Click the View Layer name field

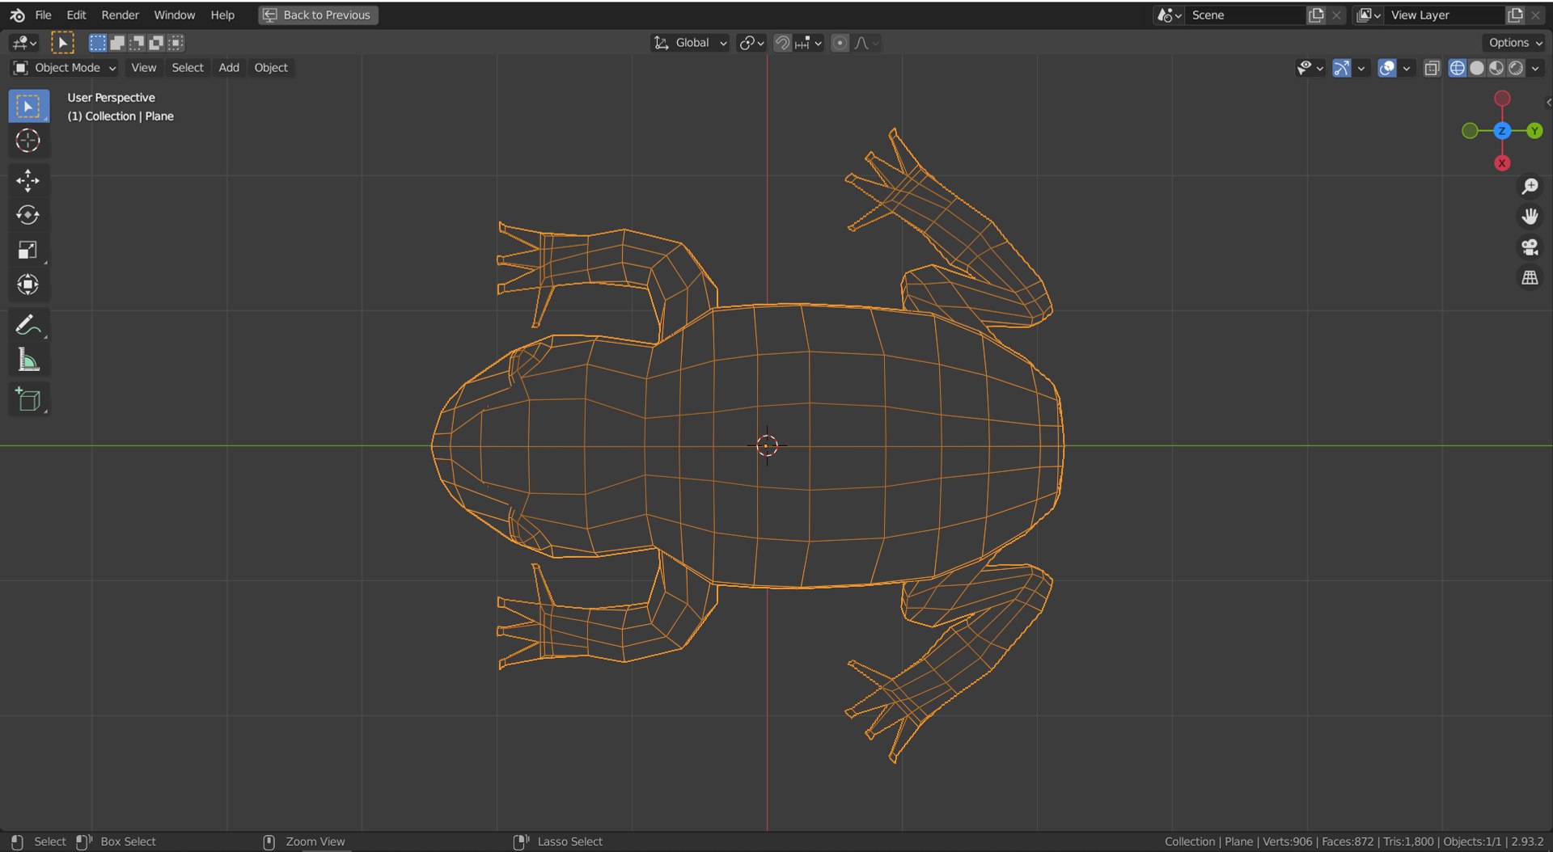tap(1445, 15)
